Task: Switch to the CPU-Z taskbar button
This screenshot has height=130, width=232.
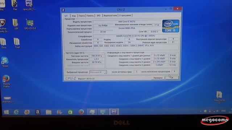Action: pos(114,112)
